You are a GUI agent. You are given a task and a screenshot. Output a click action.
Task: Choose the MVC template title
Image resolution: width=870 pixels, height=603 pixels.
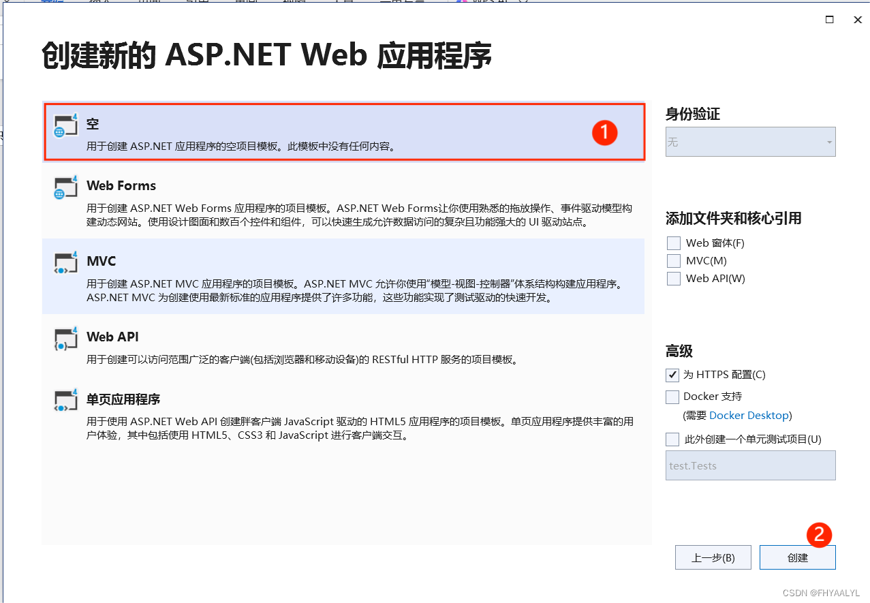[x=102, y=262]
